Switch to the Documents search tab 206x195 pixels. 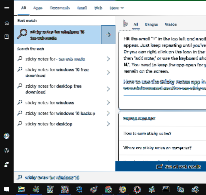[x=59, y=8]
